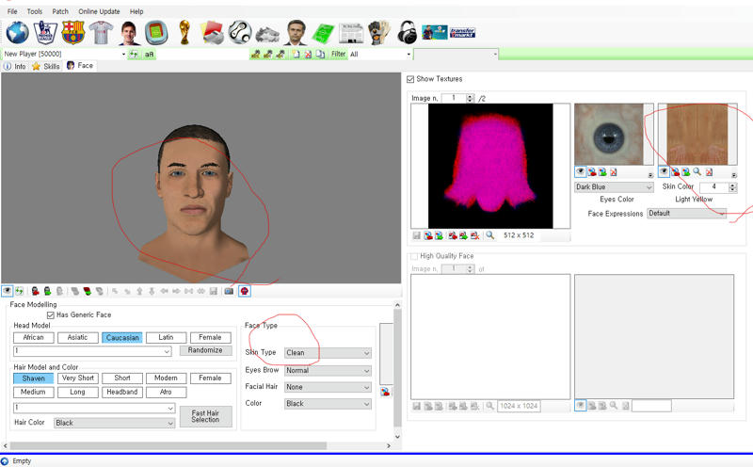Open the Messi player editor icon
Image resolution: width=753 pixels, height=467 pixels.
click(x=129, y=33)
